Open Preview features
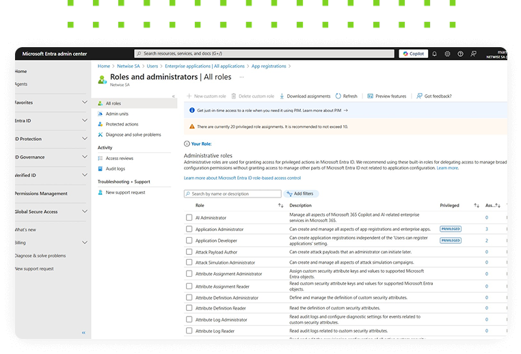The width and height of the screenshot is (521, 354). [387, 96]
